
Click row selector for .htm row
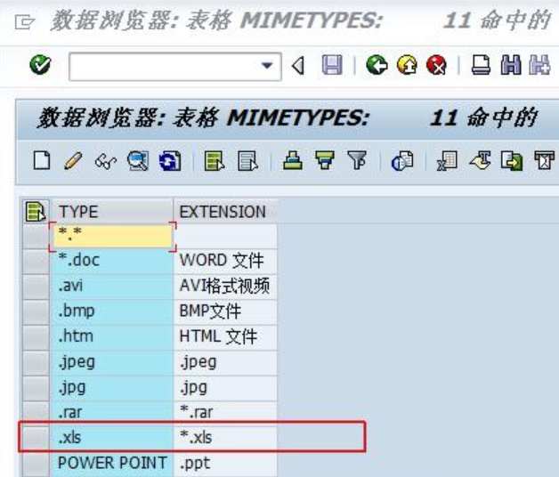[36, 337]
